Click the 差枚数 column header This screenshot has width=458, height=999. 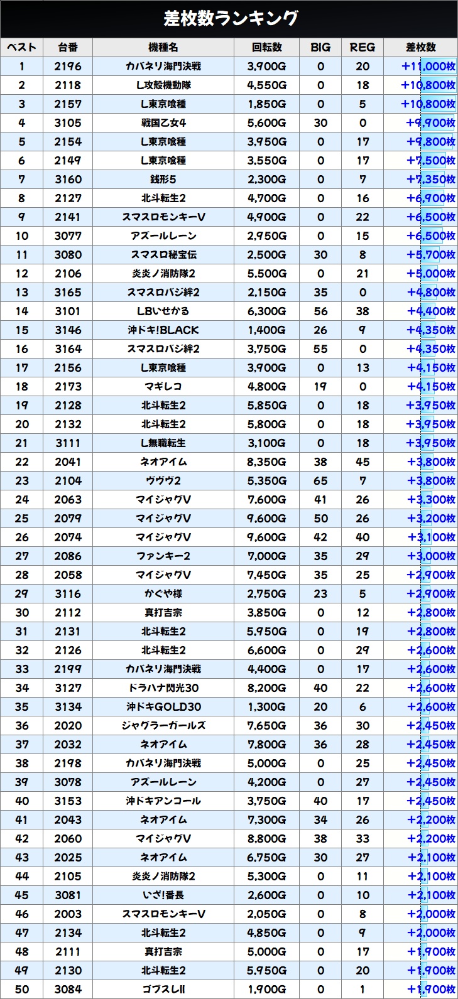(420, 47)
